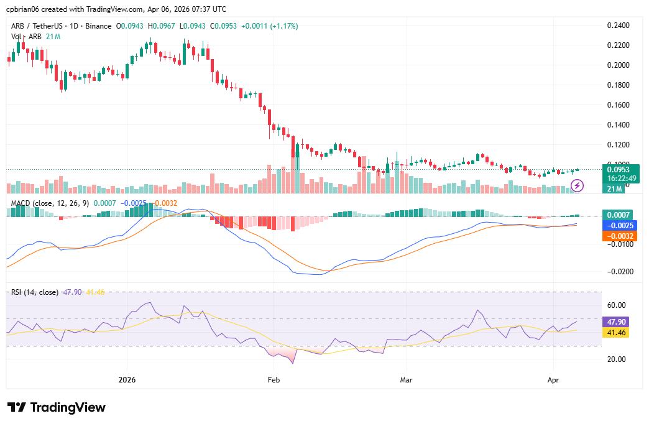The width and height of the screenshot is (649, 426).
Task: Click the purple lightning instant-trade icon
Action: pyautogui.click(x=576, y=186)
